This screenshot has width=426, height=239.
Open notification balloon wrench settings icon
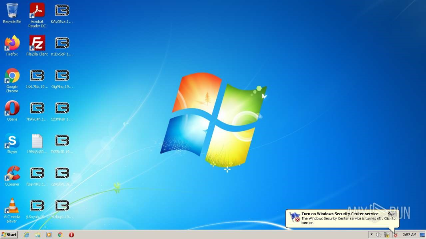pyautogui.click(x=390, y=214)
